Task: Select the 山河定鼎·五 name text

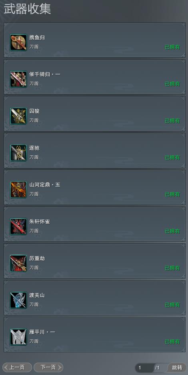Action: pyautogui.click(x=45, y=185)
